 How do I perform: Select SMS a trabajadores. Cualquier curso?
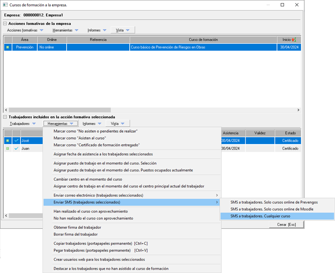260,216
